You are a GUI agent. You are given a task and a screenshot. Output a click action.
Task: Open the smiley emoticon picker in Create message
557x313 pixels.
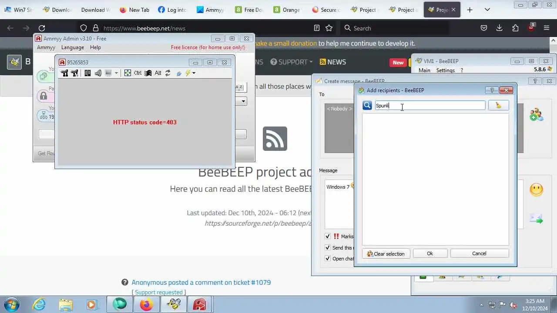[536, 190]
